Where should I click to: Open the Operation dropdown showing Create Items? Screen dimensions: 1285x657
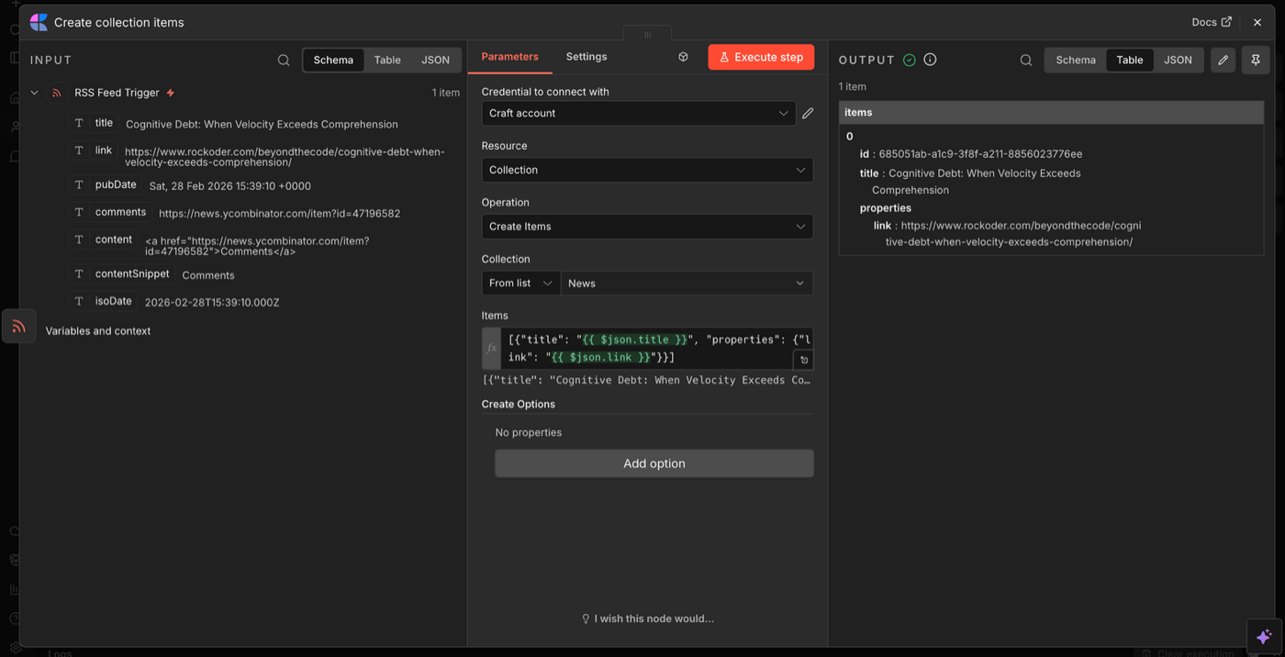647,226
